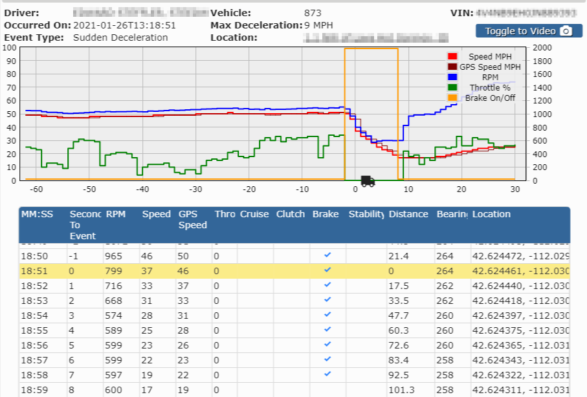The image size is (587, 397).
Task: Click the camera icon on Toggle to Video
Action: (566, 31)
